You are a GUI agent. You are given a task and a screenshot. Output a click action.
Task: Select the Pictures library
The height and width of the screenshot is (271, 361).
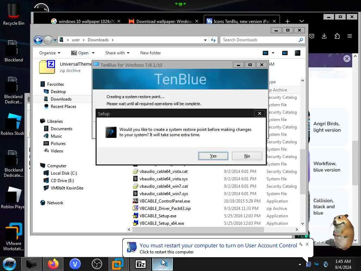(x=58, y=144)
